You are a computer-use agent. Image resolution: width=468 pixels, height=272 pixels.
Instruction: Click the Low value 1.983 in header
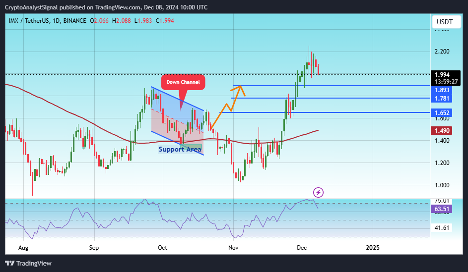[x=144, y=21]
